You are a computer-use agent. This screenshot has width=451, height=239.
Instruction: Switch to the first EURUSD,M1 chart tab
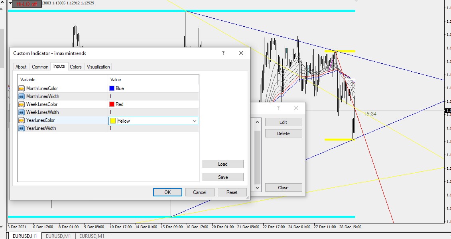pos(58,236)
